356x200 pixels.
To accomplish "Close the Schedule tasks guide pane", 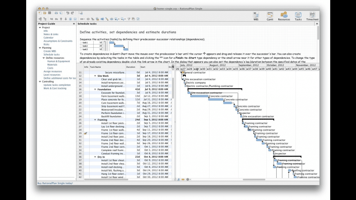I will pyautogui.click(x=317, y=24).
